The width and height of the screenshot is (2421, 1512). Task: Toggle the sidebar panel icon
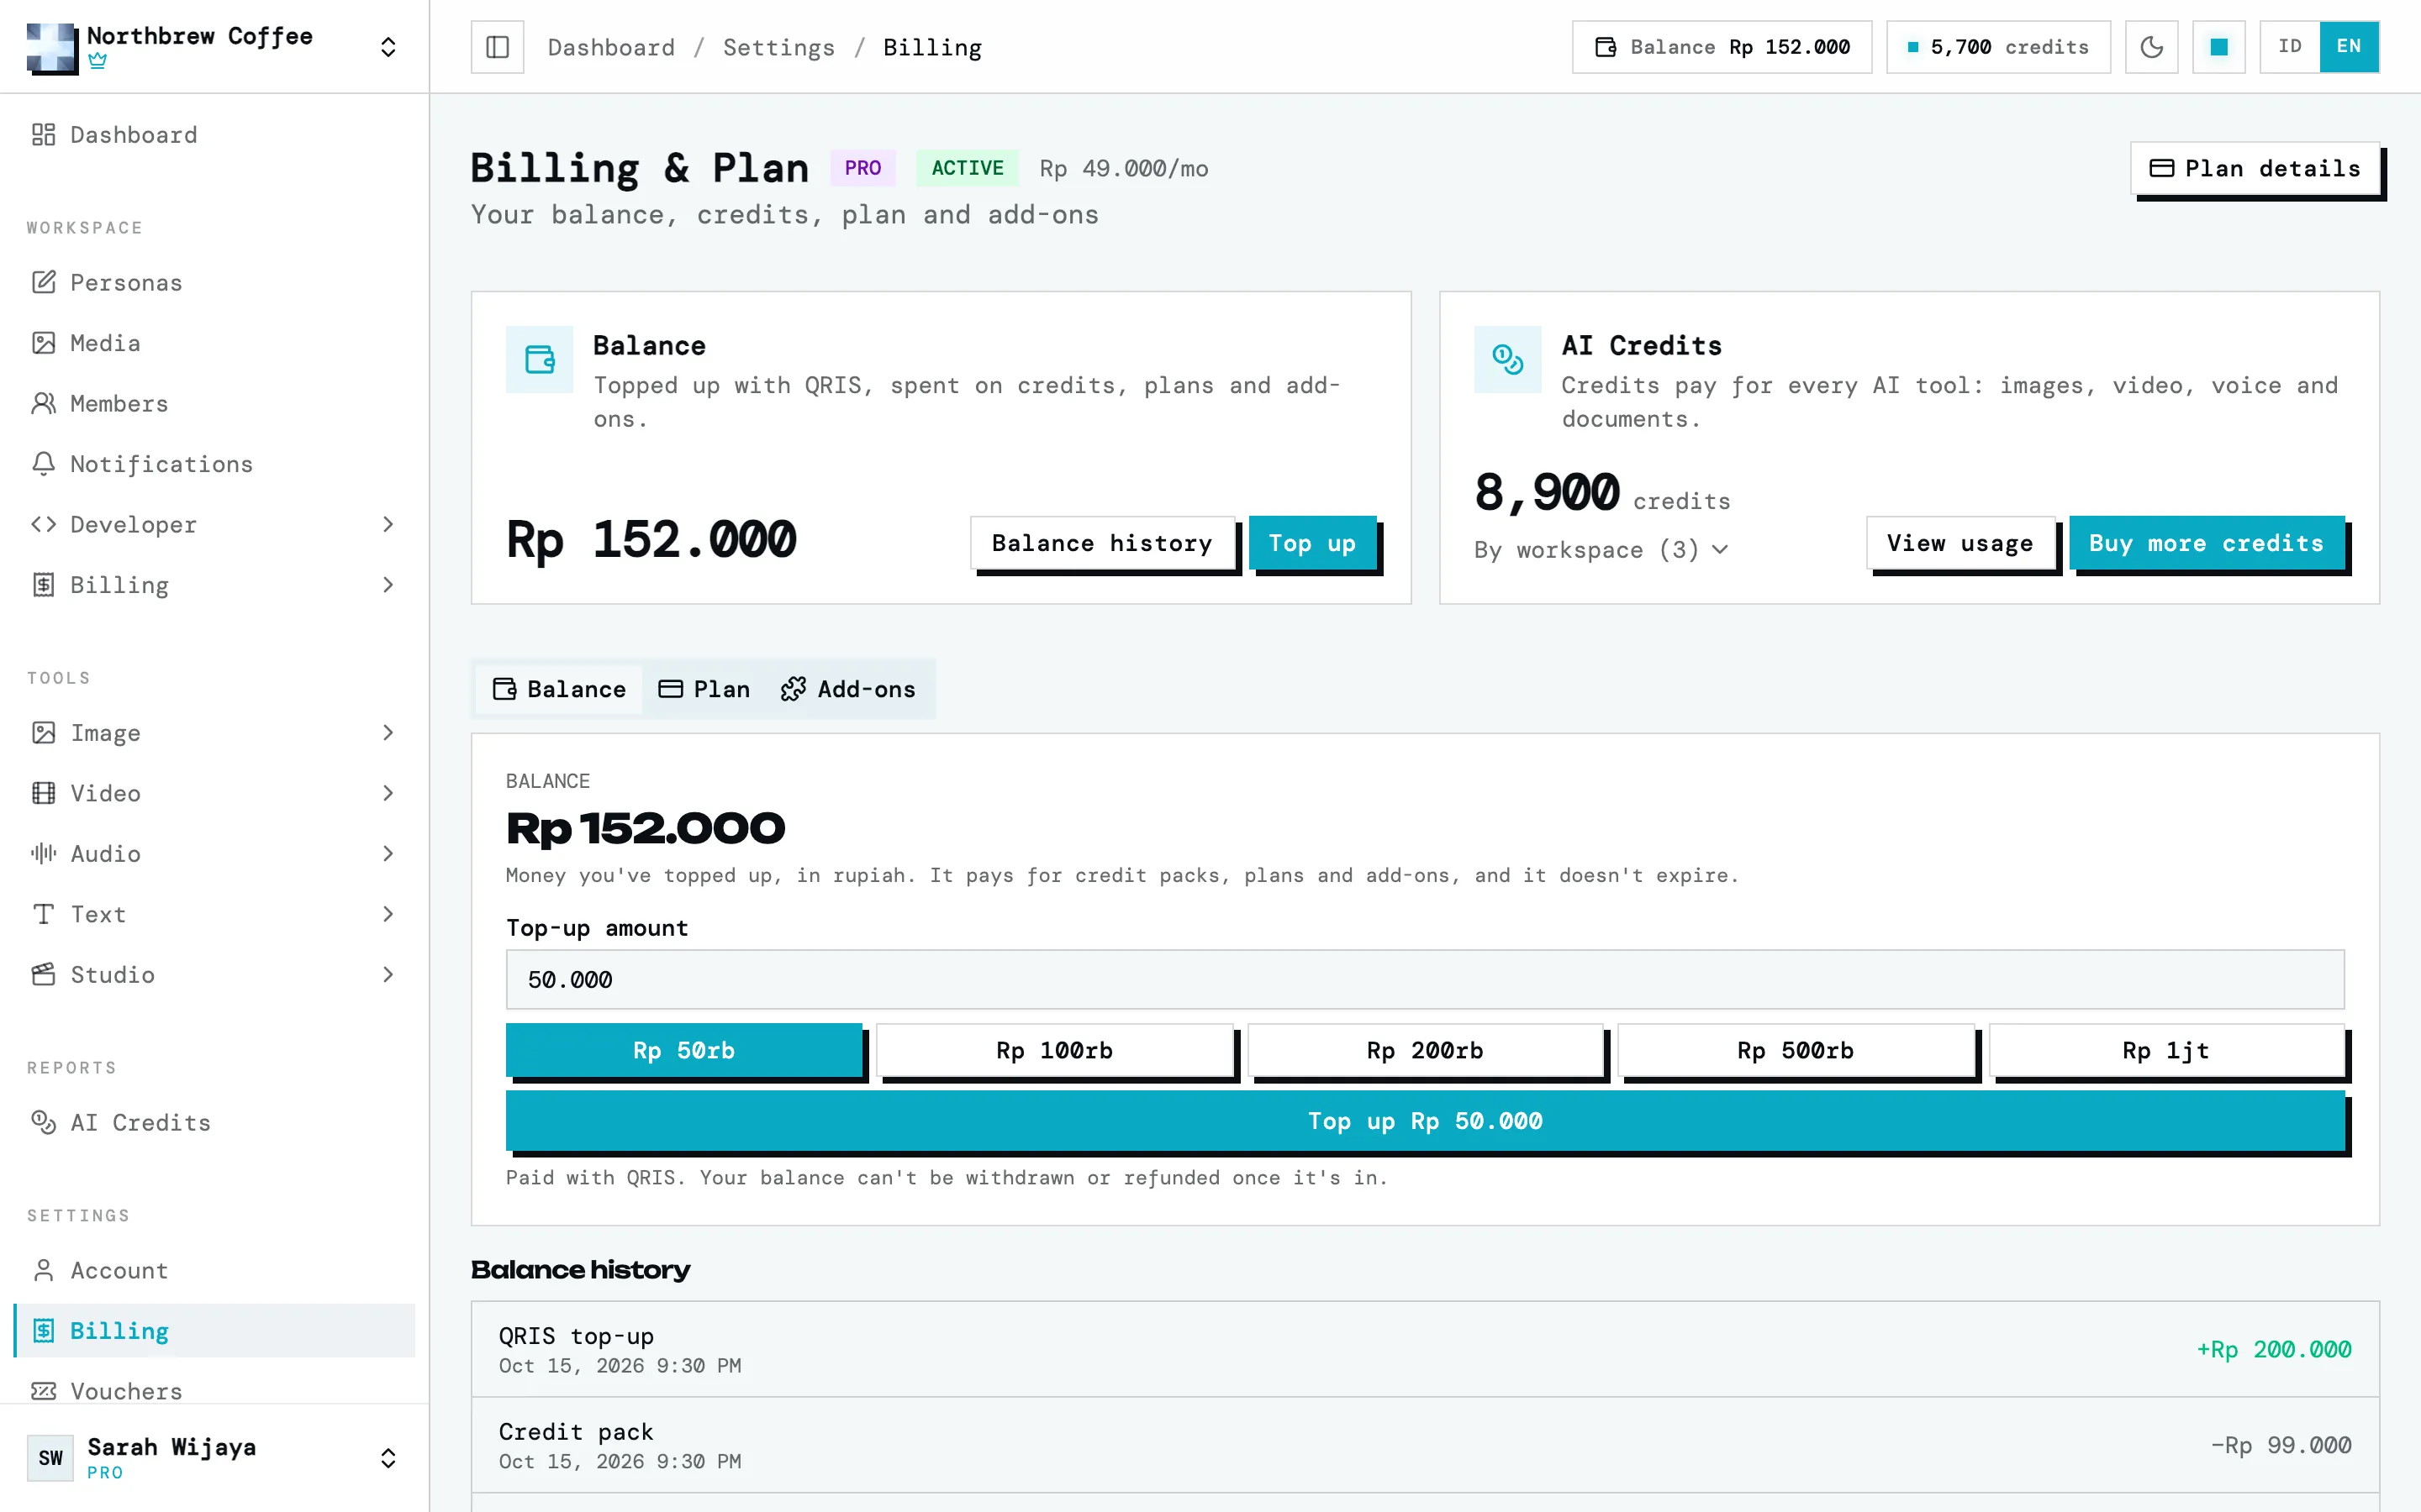(497, 47)
